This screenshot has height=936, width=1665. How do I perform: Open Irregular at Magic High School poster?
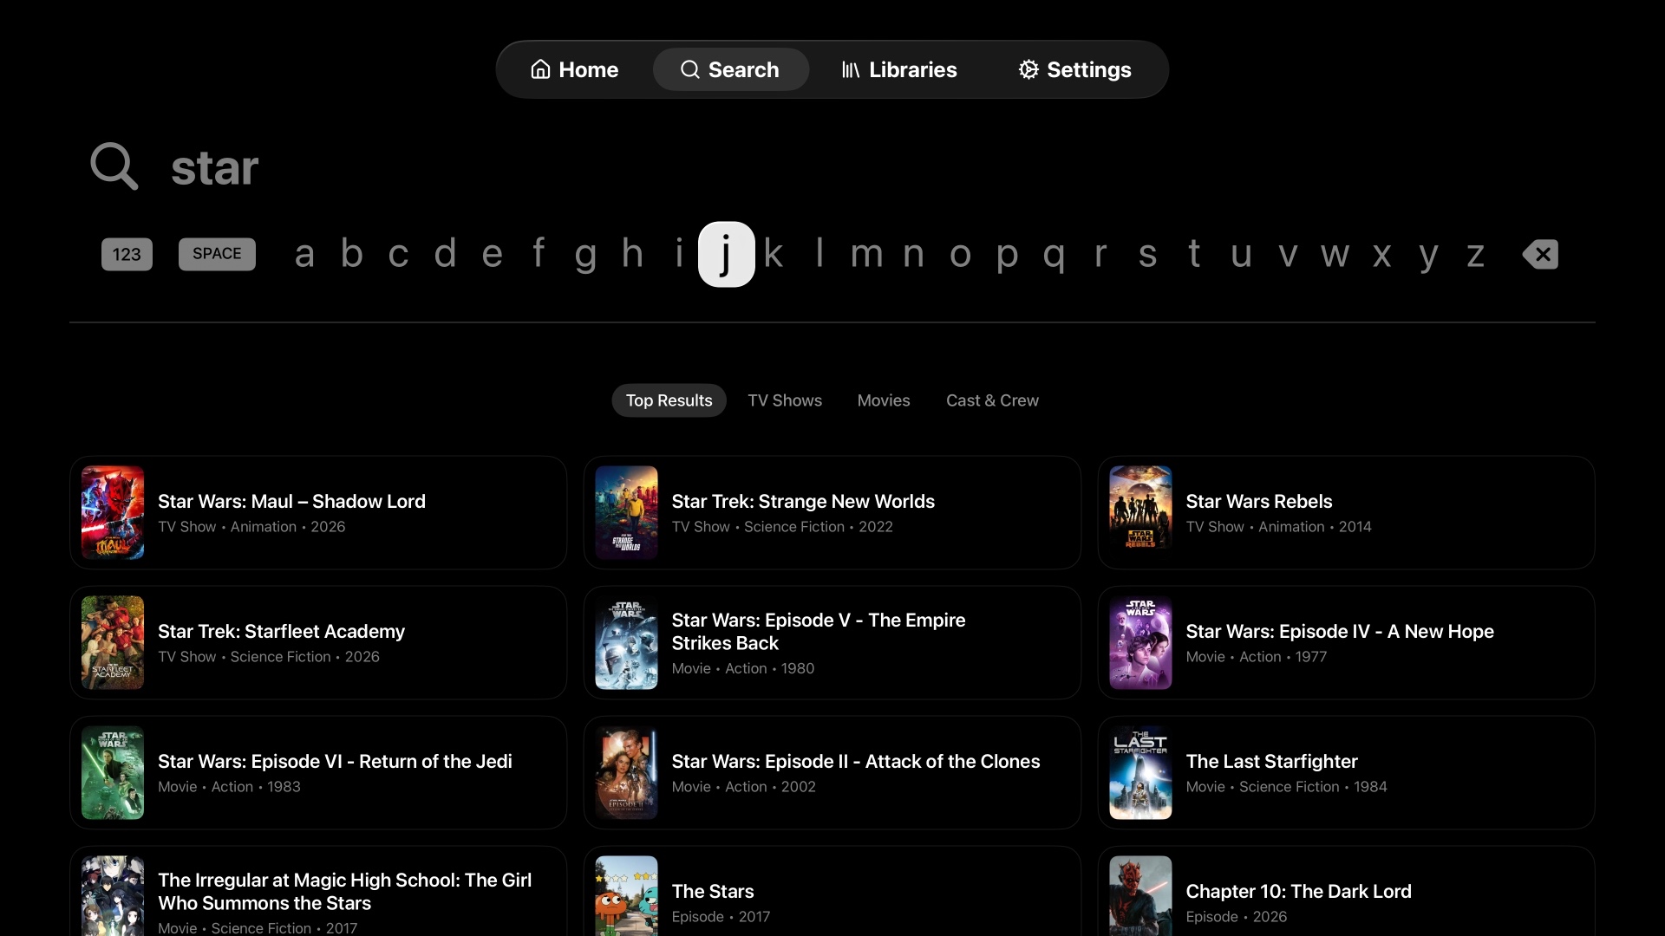click(x=113, y=896)
